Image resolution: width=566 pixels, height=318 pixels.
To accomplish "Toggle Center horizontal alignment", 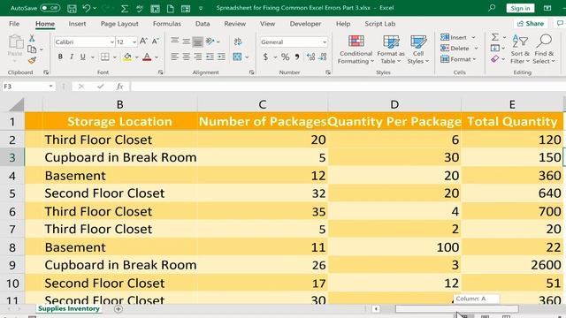I will point(187,57).
